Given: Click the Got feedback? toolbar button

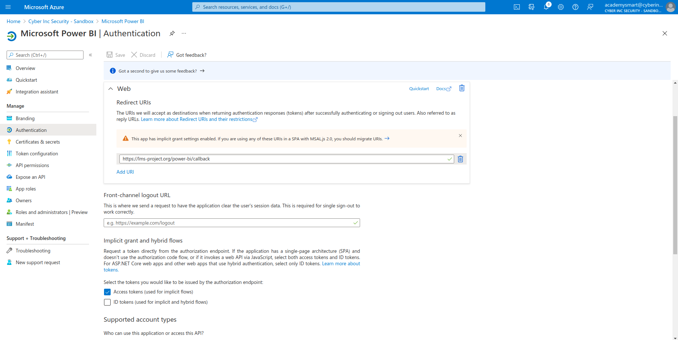Looking at the screenshot, I should click(187, 55).
